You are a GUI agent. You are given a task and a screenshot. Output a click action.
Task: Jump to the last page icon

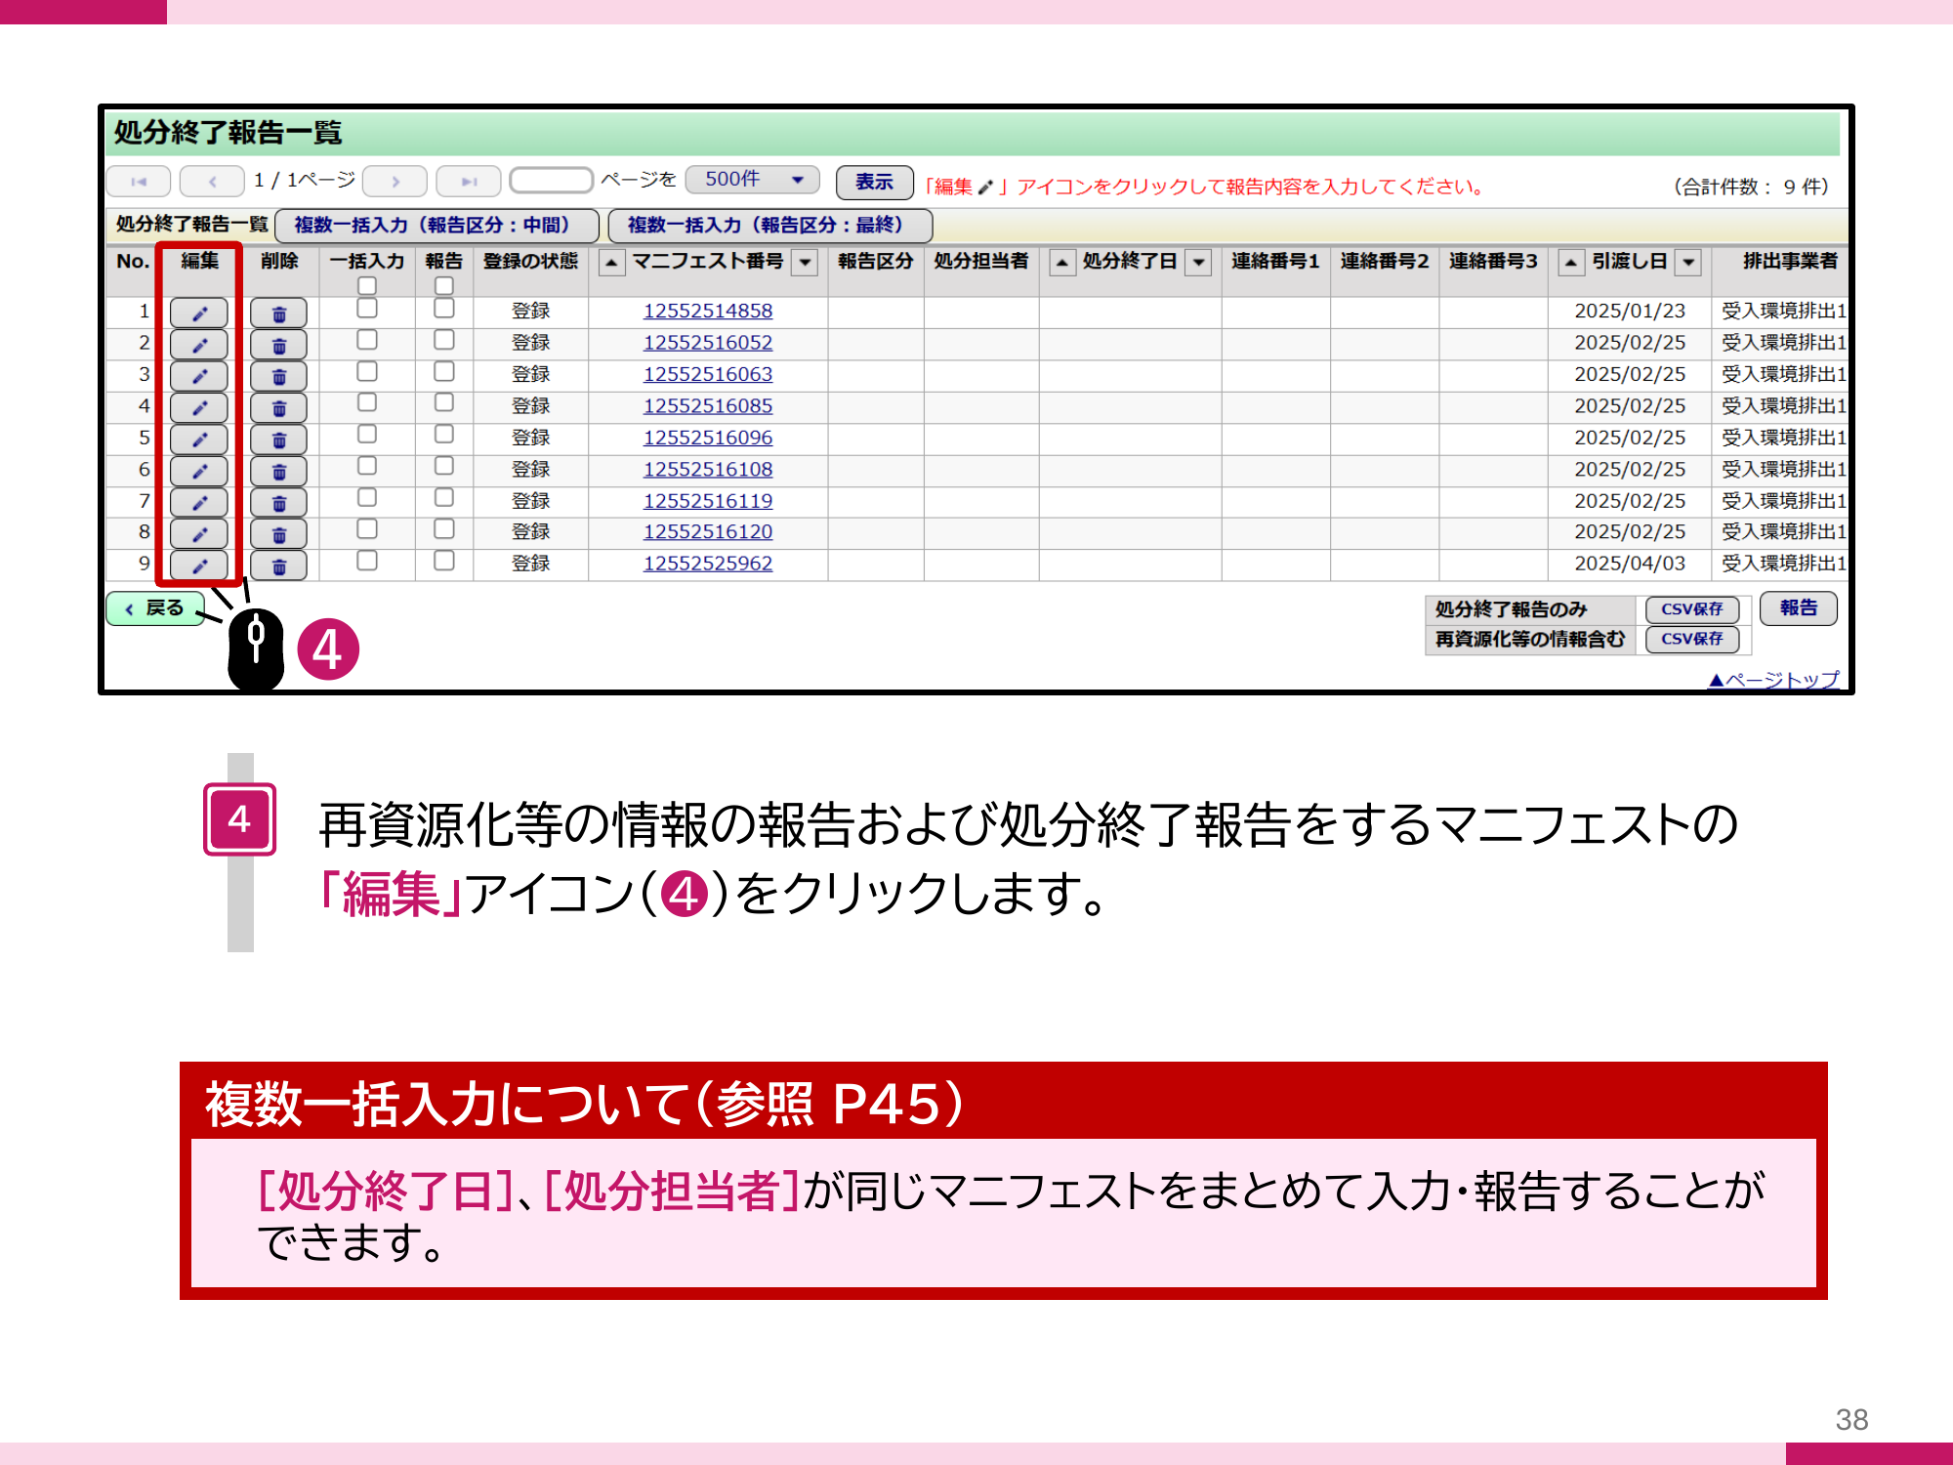click(469, 182)
